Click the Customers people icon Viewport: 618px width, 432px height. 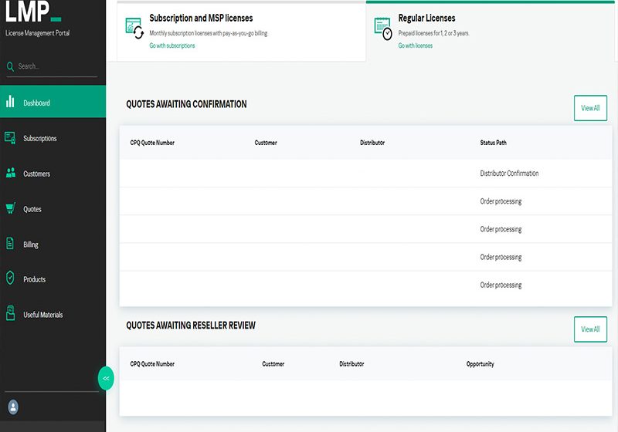[x=11, y=173]
